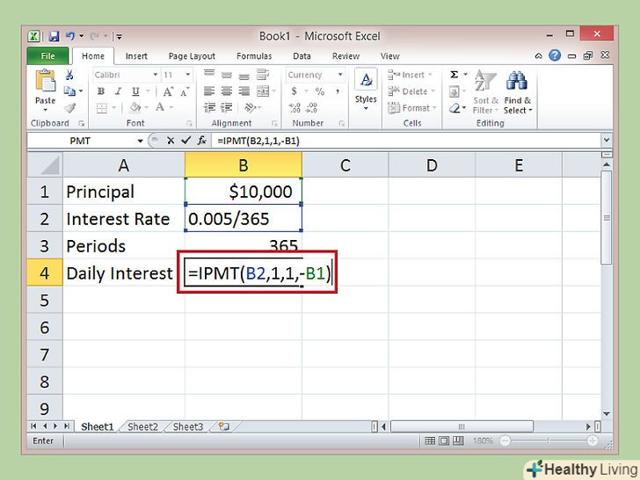Open Find & Select menu
Screen dimensions: 640x480
tap(518, 92)
